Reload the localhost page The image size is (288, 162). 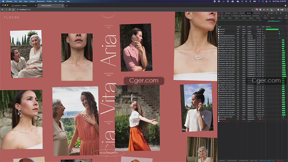click(x=9, y=9)
